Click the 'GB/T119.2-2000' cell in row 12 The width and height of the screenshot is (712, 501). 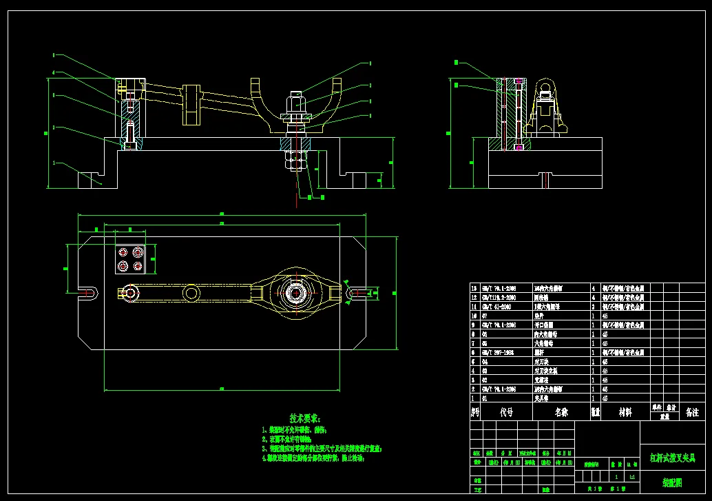pyautogui.click(x=499, y=297)
